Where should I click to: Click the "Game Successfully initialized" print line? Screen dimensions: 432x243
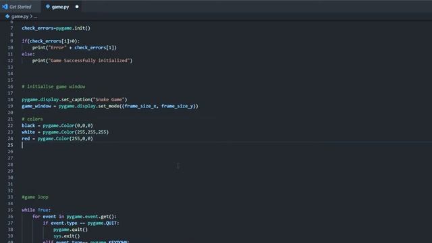click(x=82, y=61)
